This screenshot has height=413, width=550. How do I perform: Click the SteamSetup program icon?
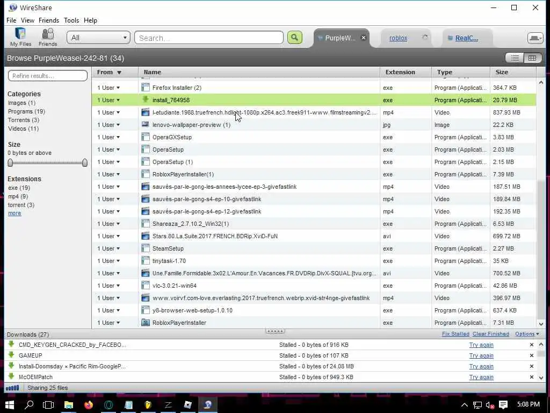pos(145,248)
